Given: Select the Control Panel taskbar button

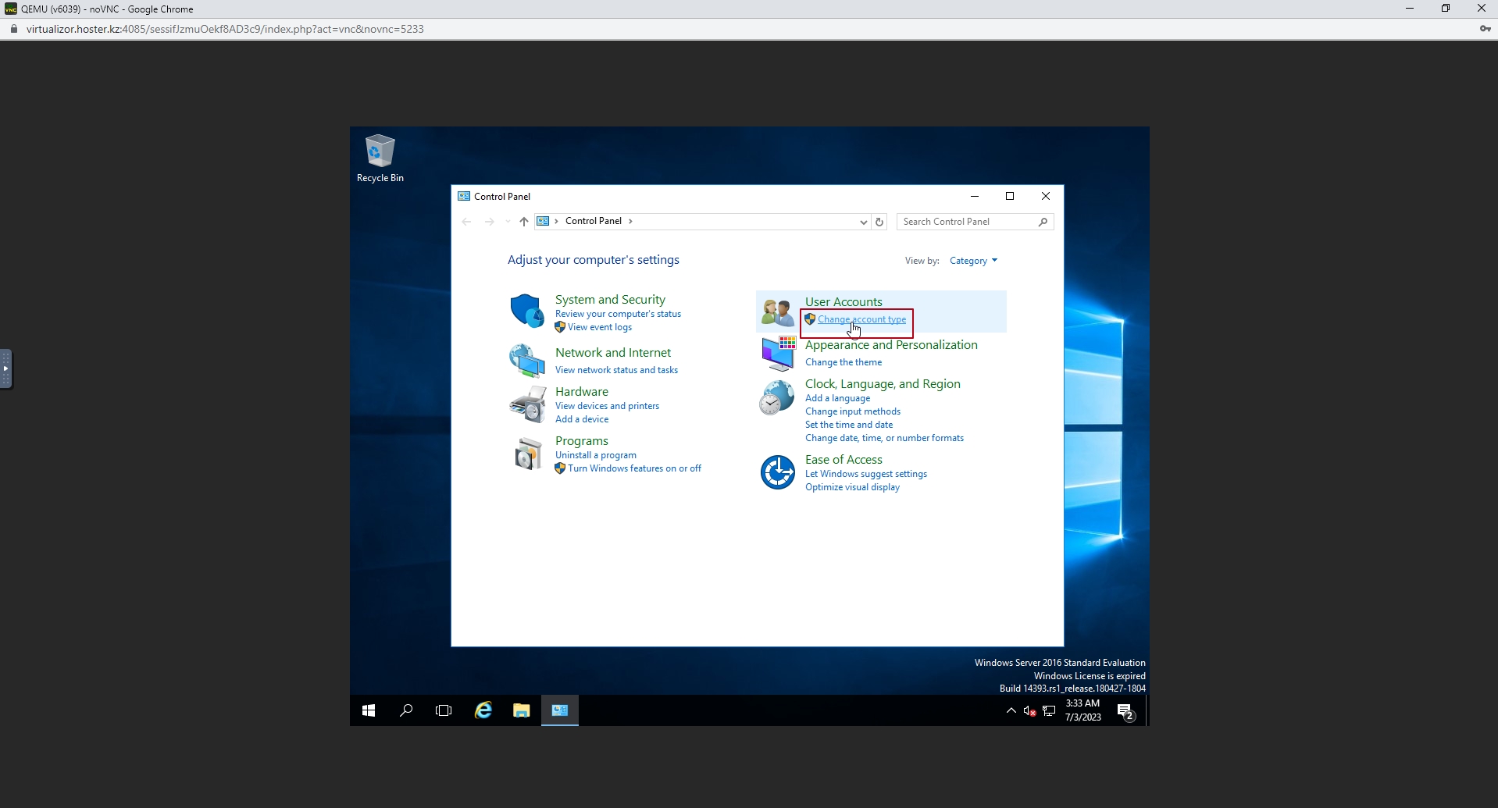Looking at the screenshot, I should (560, 710).
